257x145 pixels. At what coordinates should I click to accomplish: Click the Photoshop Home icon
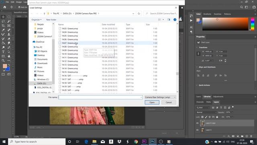5,7
